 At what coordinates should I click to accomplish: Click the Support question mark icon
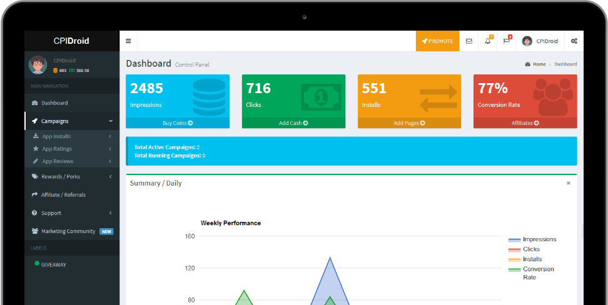point(34,212)
